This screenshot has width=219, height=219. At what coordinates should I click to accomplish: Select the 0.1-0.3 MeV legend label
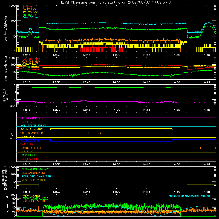[x=31, y=59]
